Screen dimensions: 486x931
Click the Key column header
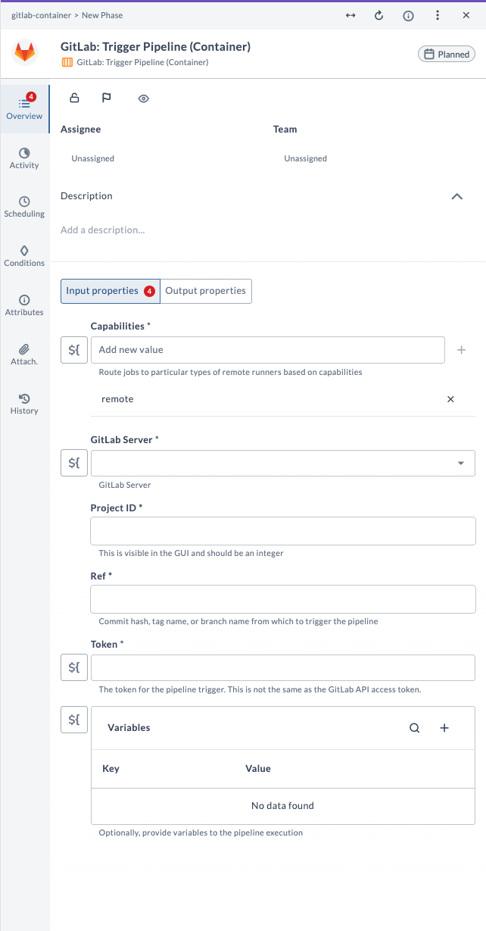point(111,768)
